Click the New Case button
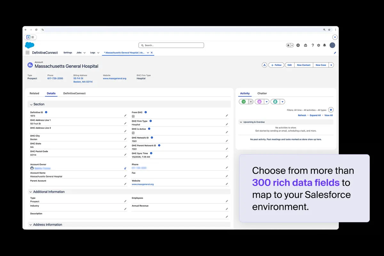Image resolution: width=384 pixels, height=256 pixels. tap(321, 65)
